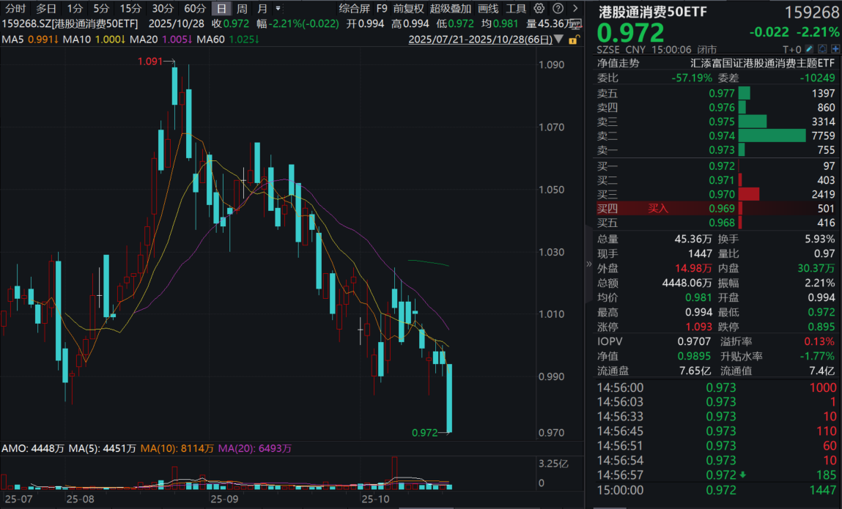The image size is (842, 509).
Task: Collapse side panel using double-chevron handle
Action: (588, 264)
